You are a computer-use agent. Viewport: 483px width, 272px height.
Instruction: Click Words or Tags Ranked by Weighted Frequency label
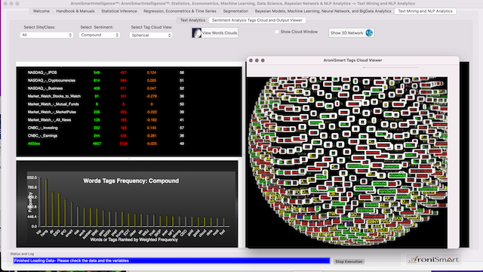pos(134,240)
